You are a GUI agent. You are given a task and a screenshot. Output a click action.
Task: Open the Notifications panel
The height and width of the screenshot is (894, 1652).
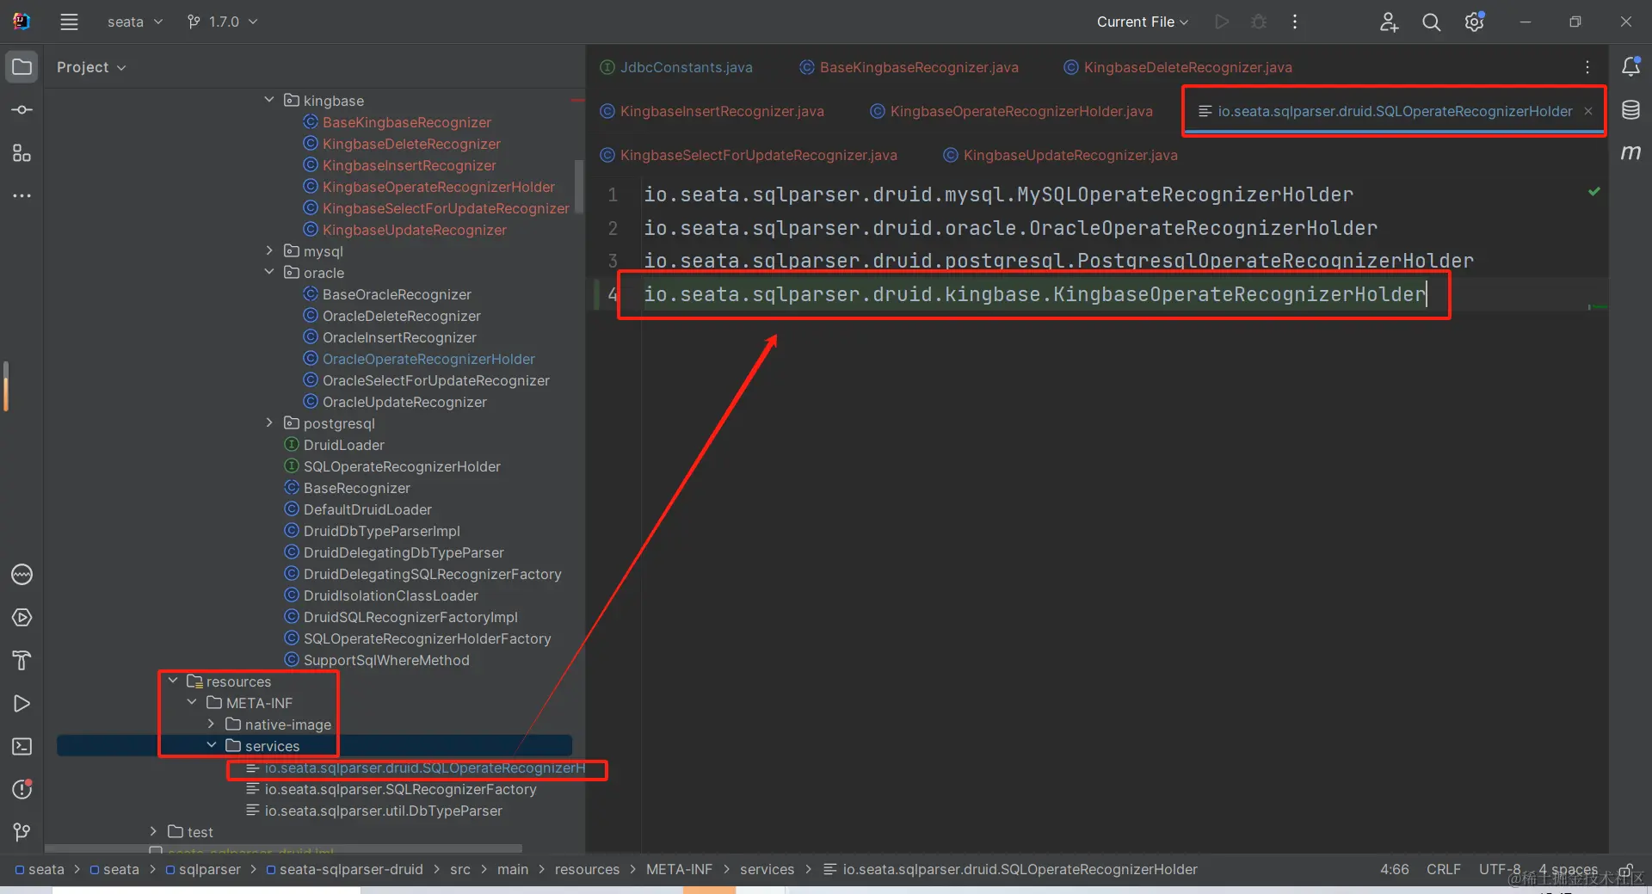pyautogui.click(x=1630, y=66)
